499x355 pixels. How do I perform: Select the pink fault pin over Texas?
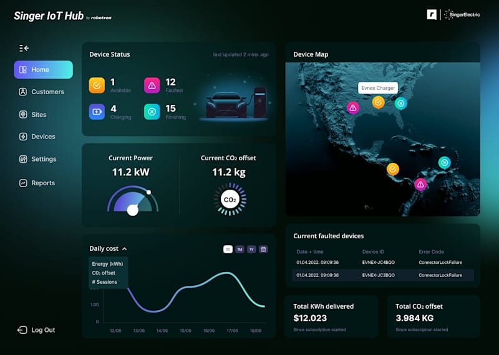tap(353, 109)
